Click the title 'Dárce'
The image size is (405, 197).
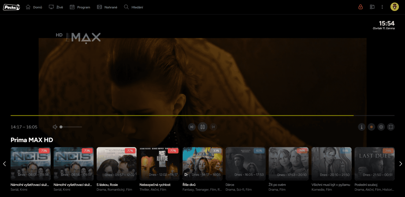tap(230, 185)
